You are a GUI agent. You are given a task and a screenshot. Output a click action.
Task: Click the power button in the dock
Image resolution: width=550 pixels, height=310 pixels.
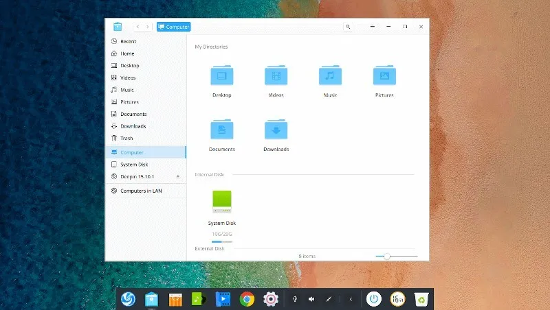373,298
